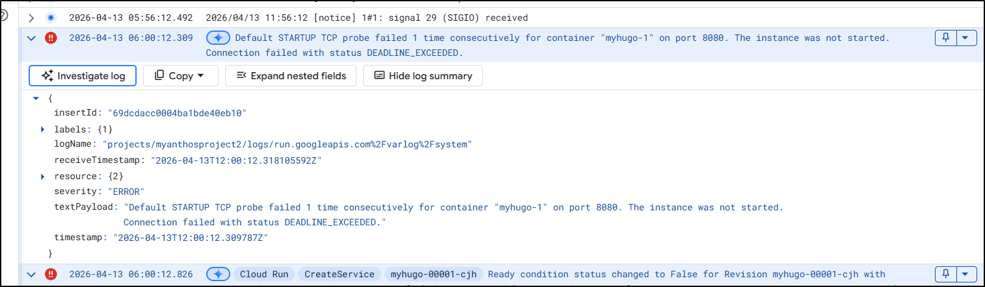Click the red error severity icon for STARTUP probe log

(x=51, y=38)
